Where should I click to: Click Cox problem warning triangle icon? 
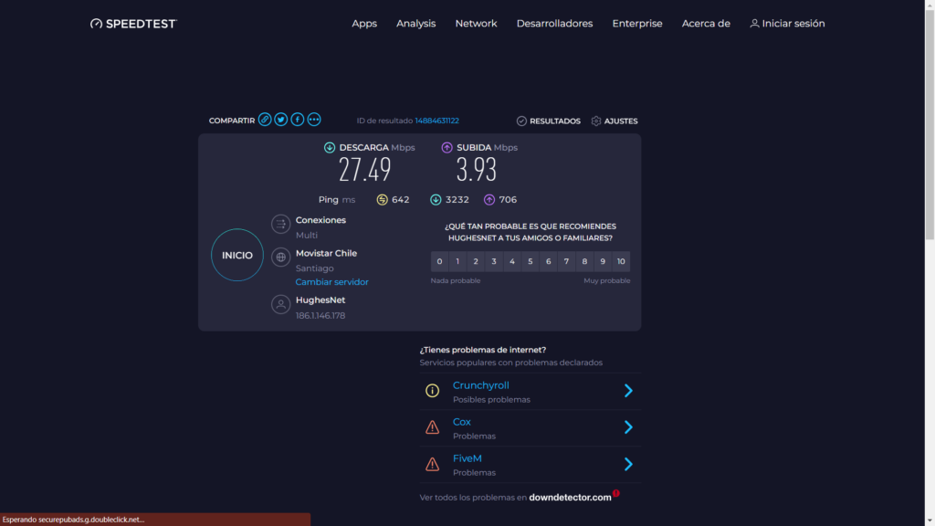[432, 427]
